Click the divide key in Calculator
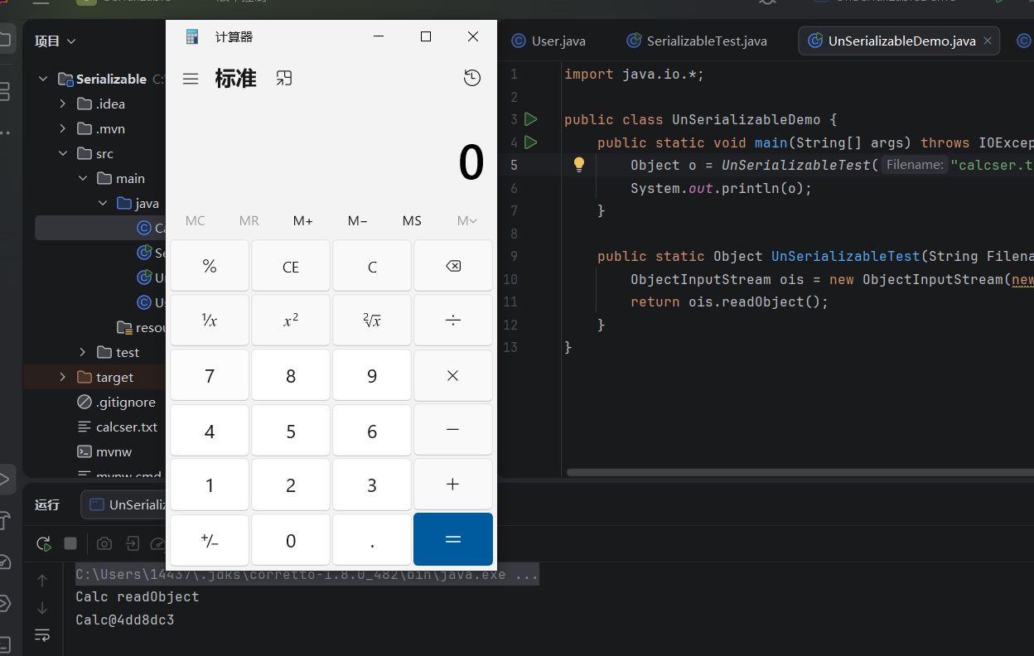This screenshot has width=1034, height=656. click(453, 321)
